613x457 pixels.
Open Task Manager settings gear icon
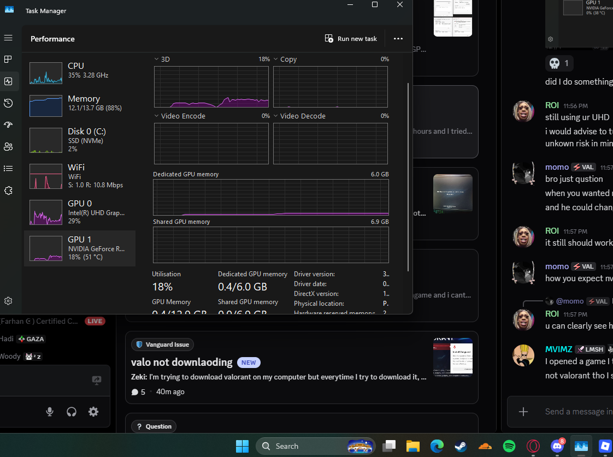pos(8,301)
